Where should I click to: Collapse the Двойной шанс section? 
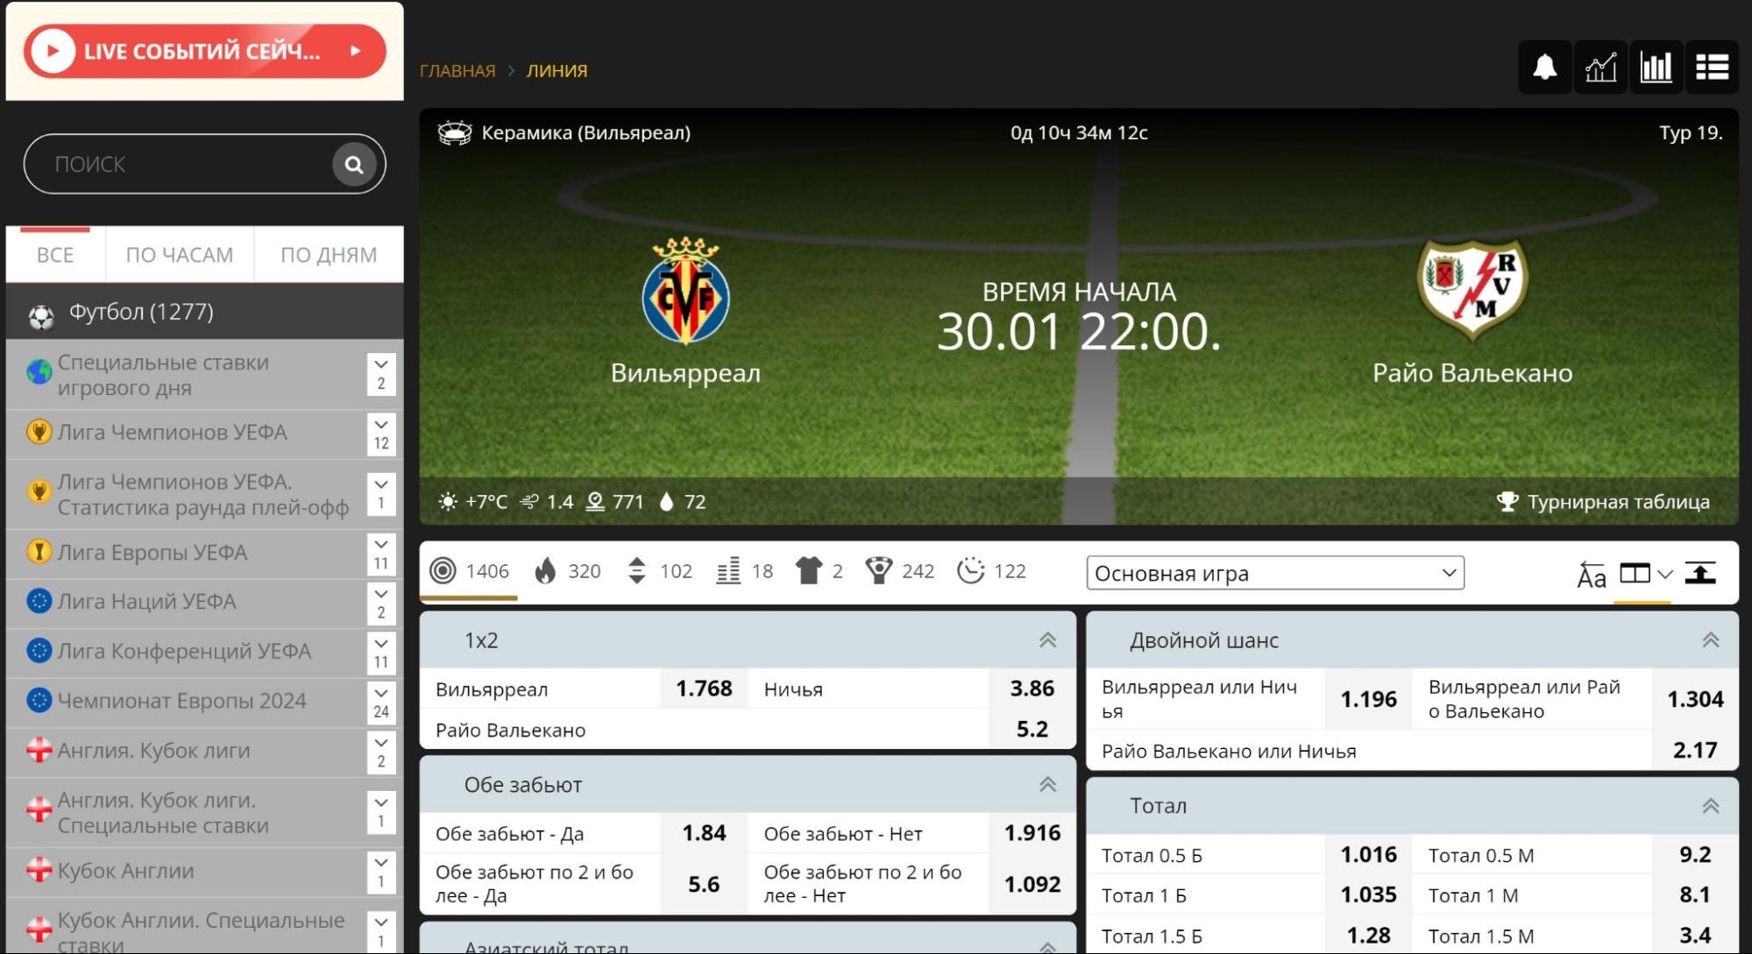[x=1711, y=640]
